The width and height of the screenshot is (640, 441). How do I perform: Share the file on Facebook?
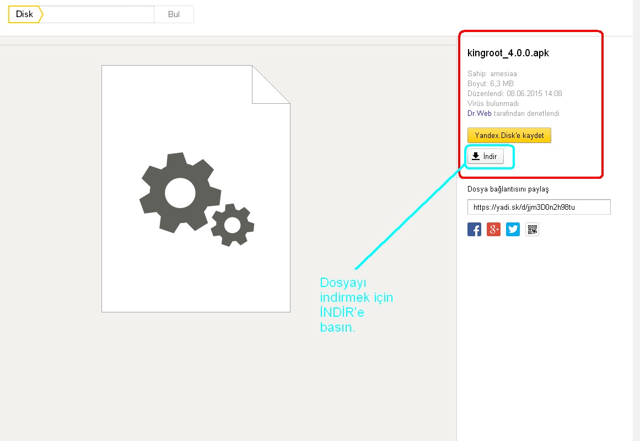[x=474, y=229]
